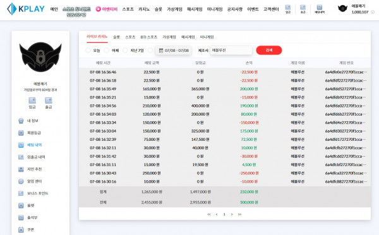Click game number 6a4dfe0e27270f1ccac…

point(346,72)
